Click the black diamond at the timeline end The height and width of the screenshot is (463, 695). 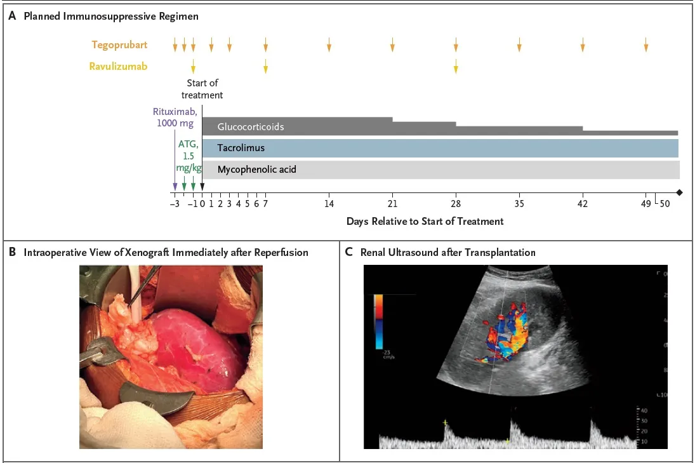[679, 192]
